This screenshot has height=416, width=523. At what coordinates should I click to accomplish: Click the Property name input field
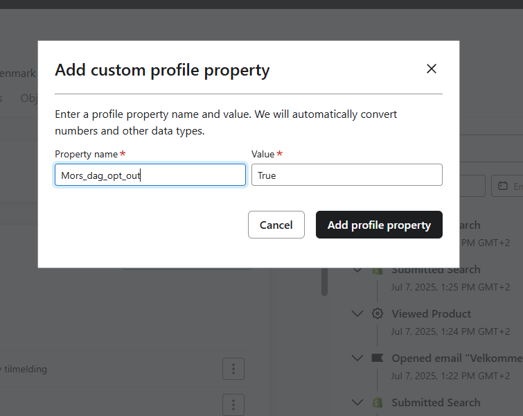(150, 175)
